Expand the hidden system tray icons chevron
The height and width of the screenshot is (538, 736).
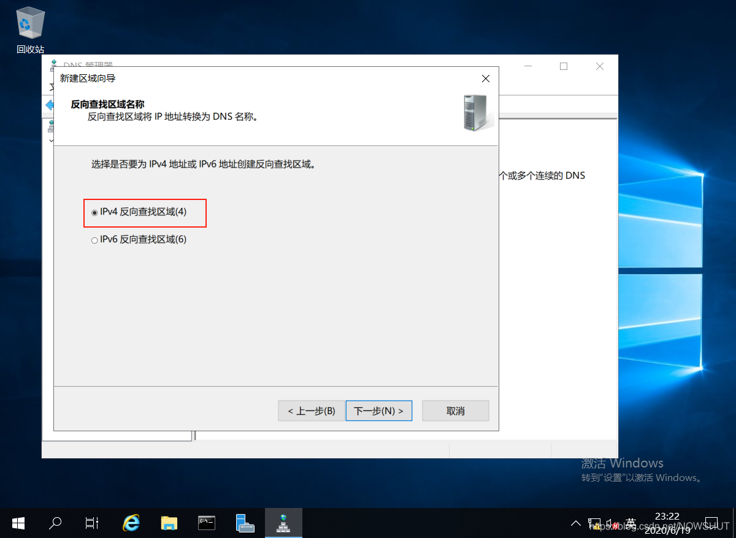(575, 523)
